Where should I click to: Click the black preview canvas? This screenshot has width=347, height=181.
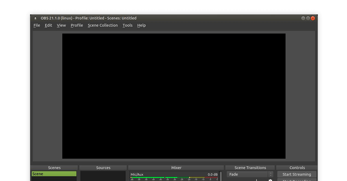[174, 96]
